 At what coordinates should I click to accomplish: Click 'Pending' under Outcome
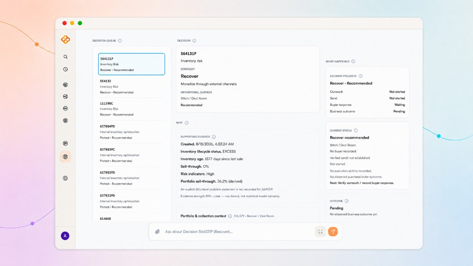[x=336, y=208]
